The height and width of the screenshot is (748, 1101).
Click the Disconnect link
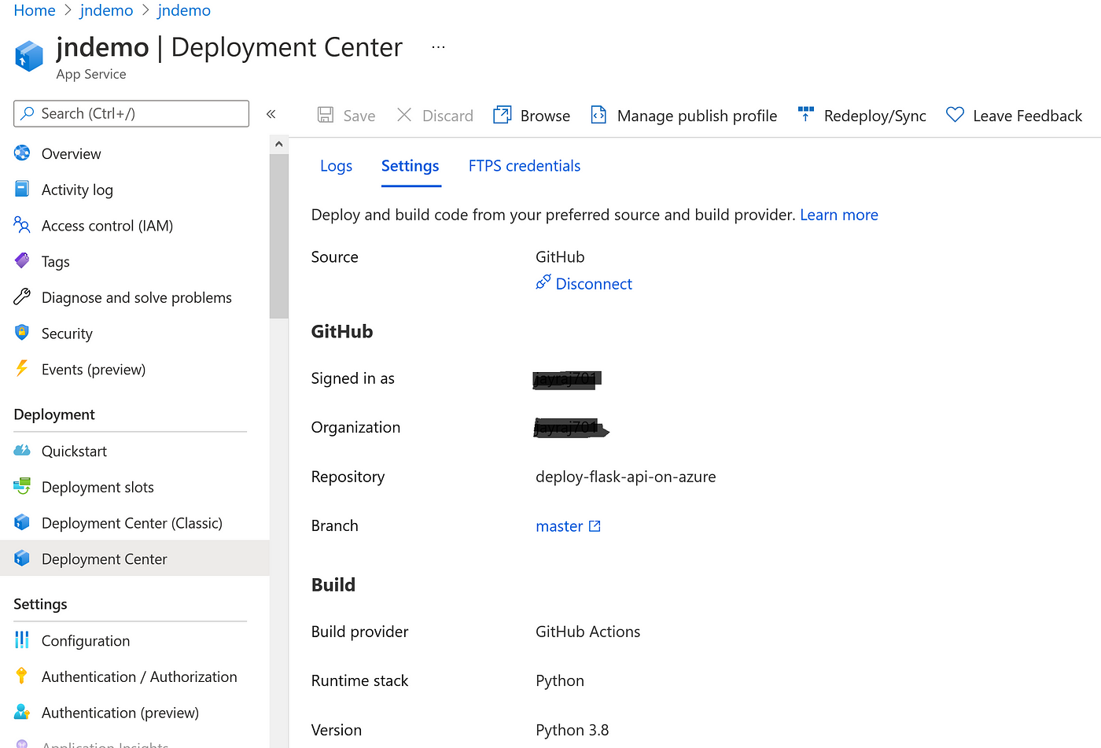pos(594,284)
